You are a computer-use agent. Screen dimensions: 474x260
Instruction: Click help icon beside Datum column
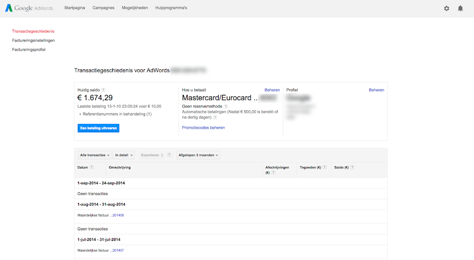click(x=92, y=167)
